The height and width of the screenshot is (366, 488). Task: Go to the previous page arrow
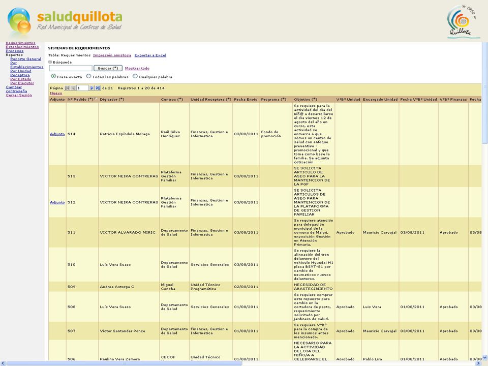click(73, 88)
